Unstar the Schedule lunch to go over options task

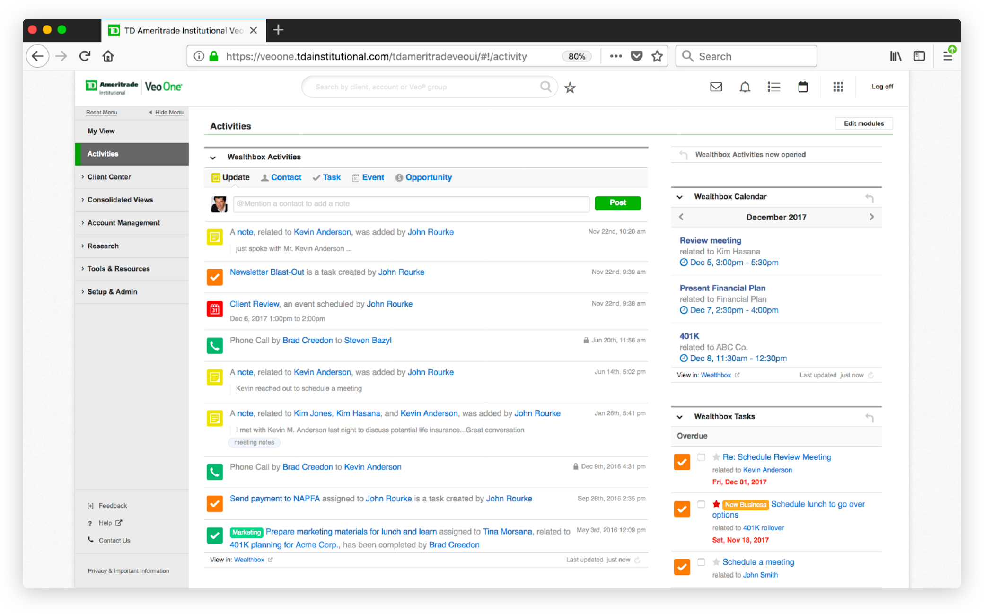click(716, 504)
